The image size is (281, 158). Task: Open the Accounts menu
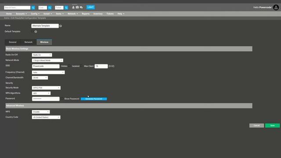[22, 14]
